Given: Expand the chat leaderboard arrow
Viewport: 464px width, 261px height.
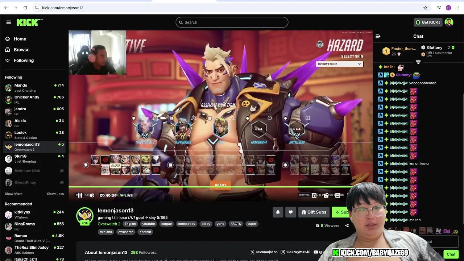Looking at the screenshot, I should [418, 62].
